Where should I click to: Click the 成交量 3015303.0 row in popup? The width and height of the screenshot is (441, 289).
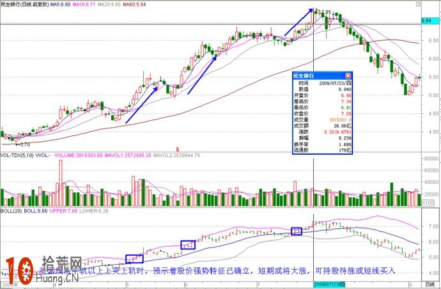click(x=322, y=120)
